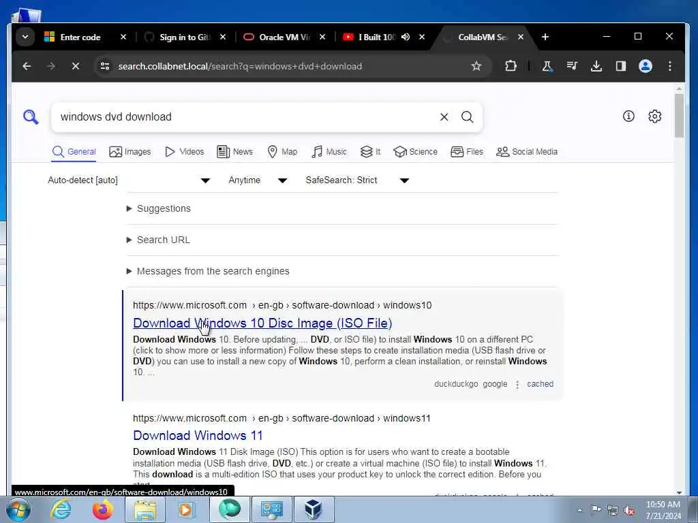
Task: Expand the Search URL section
Action: (x=158, y=240)
